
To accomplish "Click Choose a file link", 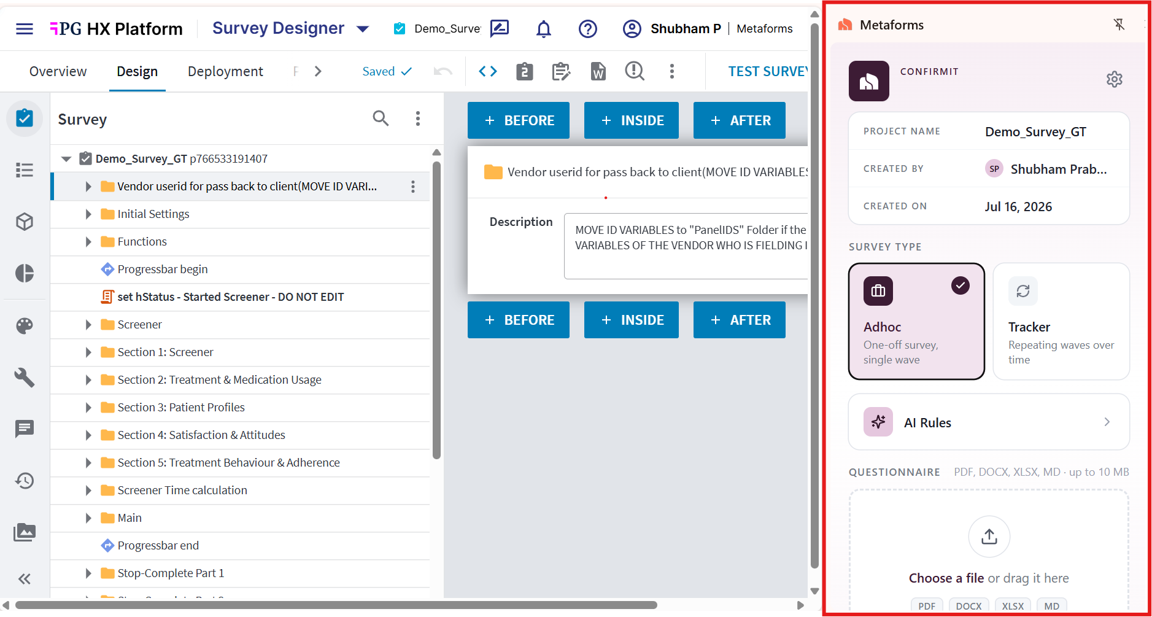I will 946,578.
